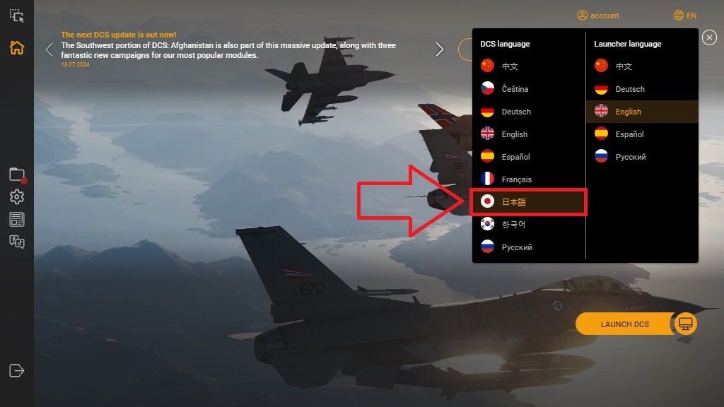The image size is (724, 407).
Task: Select Français as DCS language
Action: pos(529,179)
